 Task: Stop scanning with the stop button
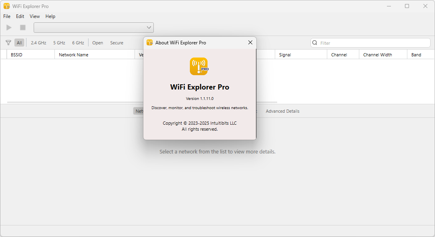coord(23,28)
